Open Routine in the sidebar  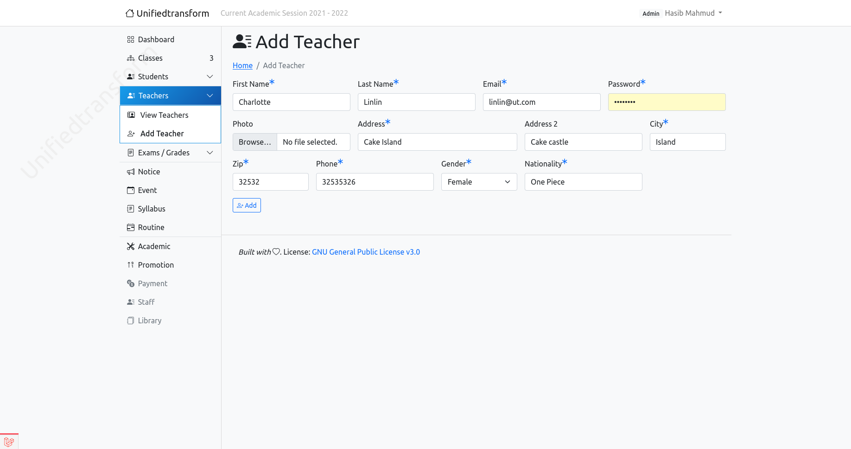(x=170, y=227)
